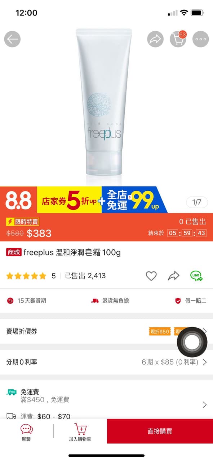Toggle the heart favorite icon
Viewport: 213px width, 461px height.
151,276
